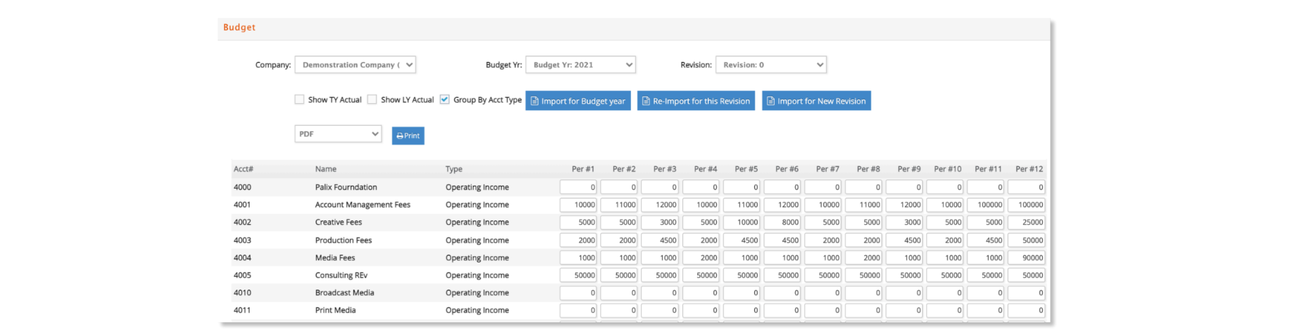Edit Per #7 field for Consulting REv
1289x333 pixels.
(822, 275)
